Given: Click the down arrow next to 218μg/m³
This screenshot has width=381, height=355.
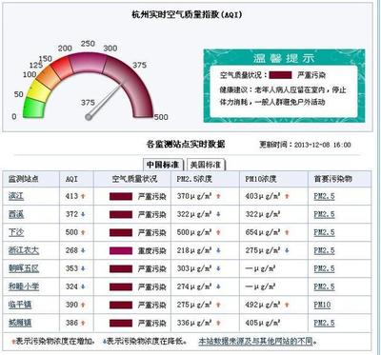Looking at the screenshot, I should [x=218, y=250].
